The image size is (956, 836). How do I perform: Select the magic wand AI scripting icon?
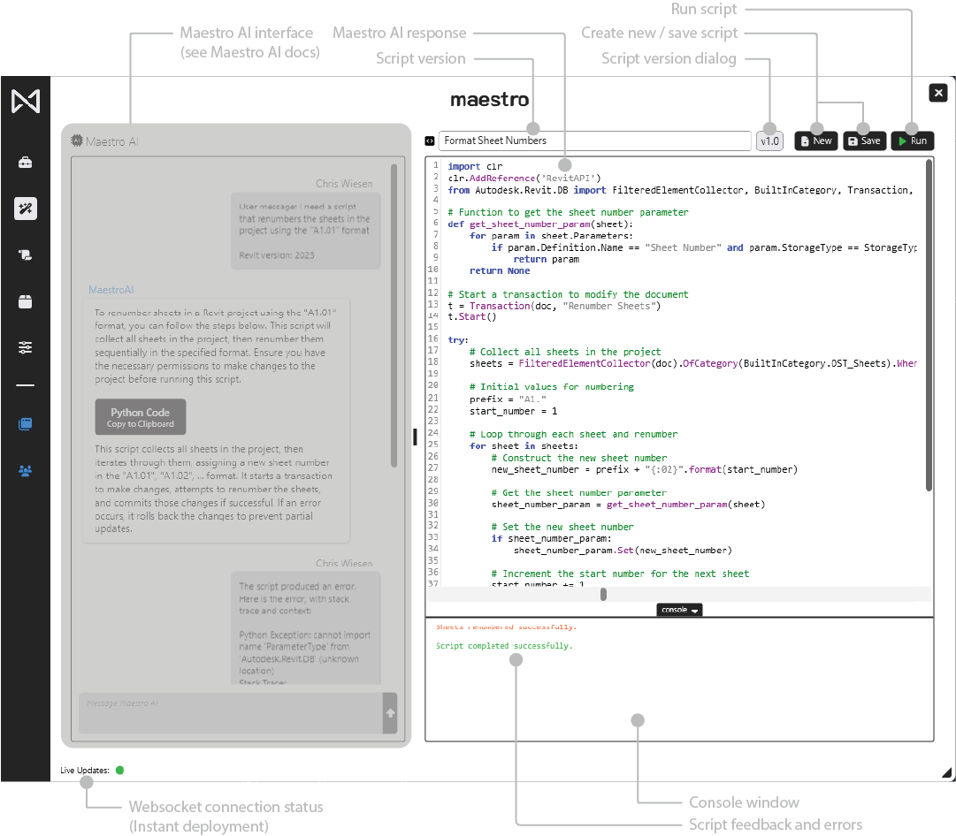pyautogui.click(x=25, y=209)
